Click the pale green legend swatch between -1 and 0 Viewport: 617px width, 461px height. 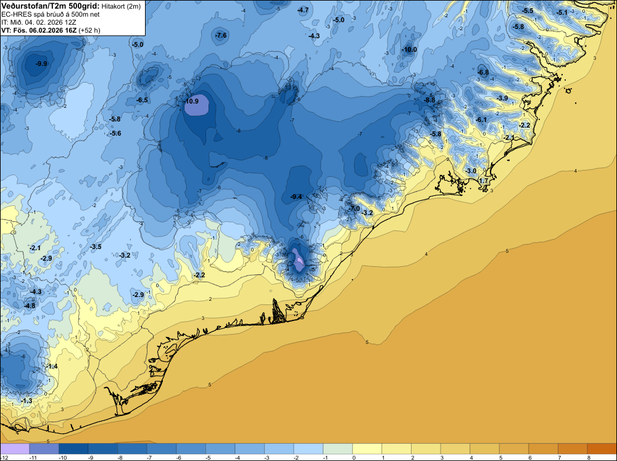337,449
